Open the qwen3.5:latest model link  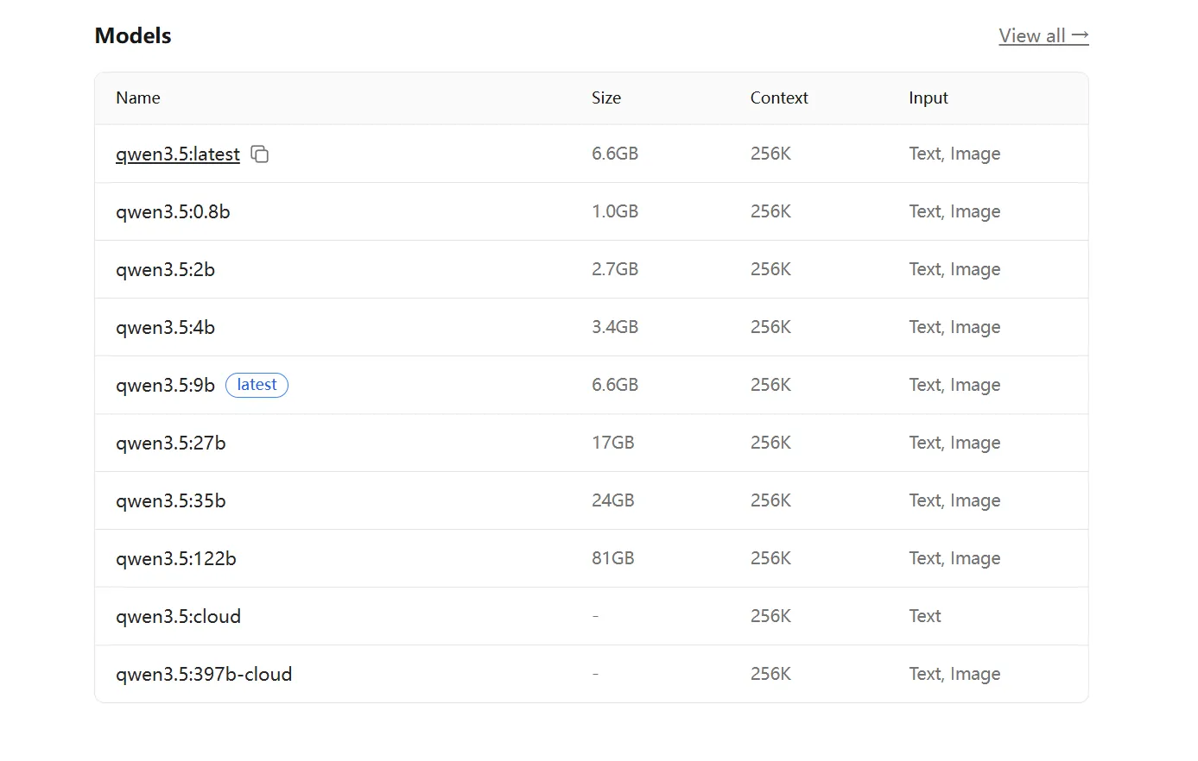tap(177, 154)
